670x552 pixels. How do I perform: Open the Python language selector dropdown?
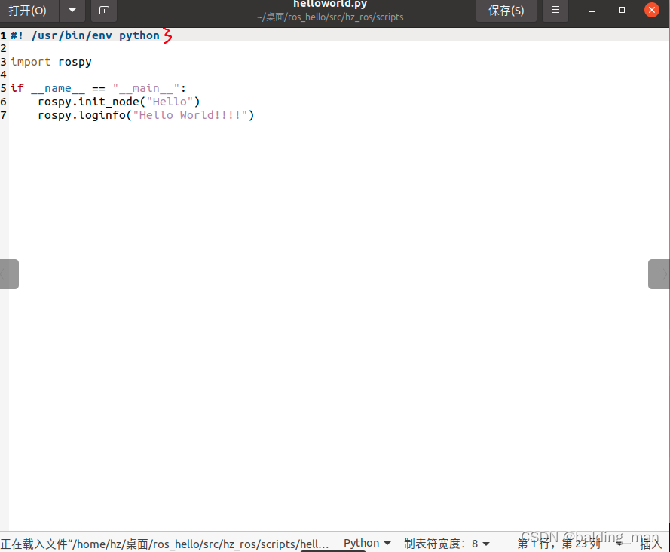367,543
